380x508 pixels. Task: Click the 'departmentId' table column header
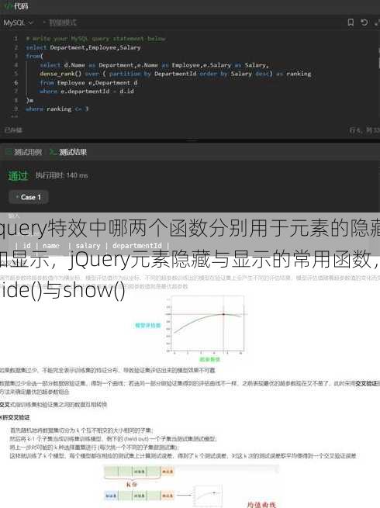[x=136, y=246]
